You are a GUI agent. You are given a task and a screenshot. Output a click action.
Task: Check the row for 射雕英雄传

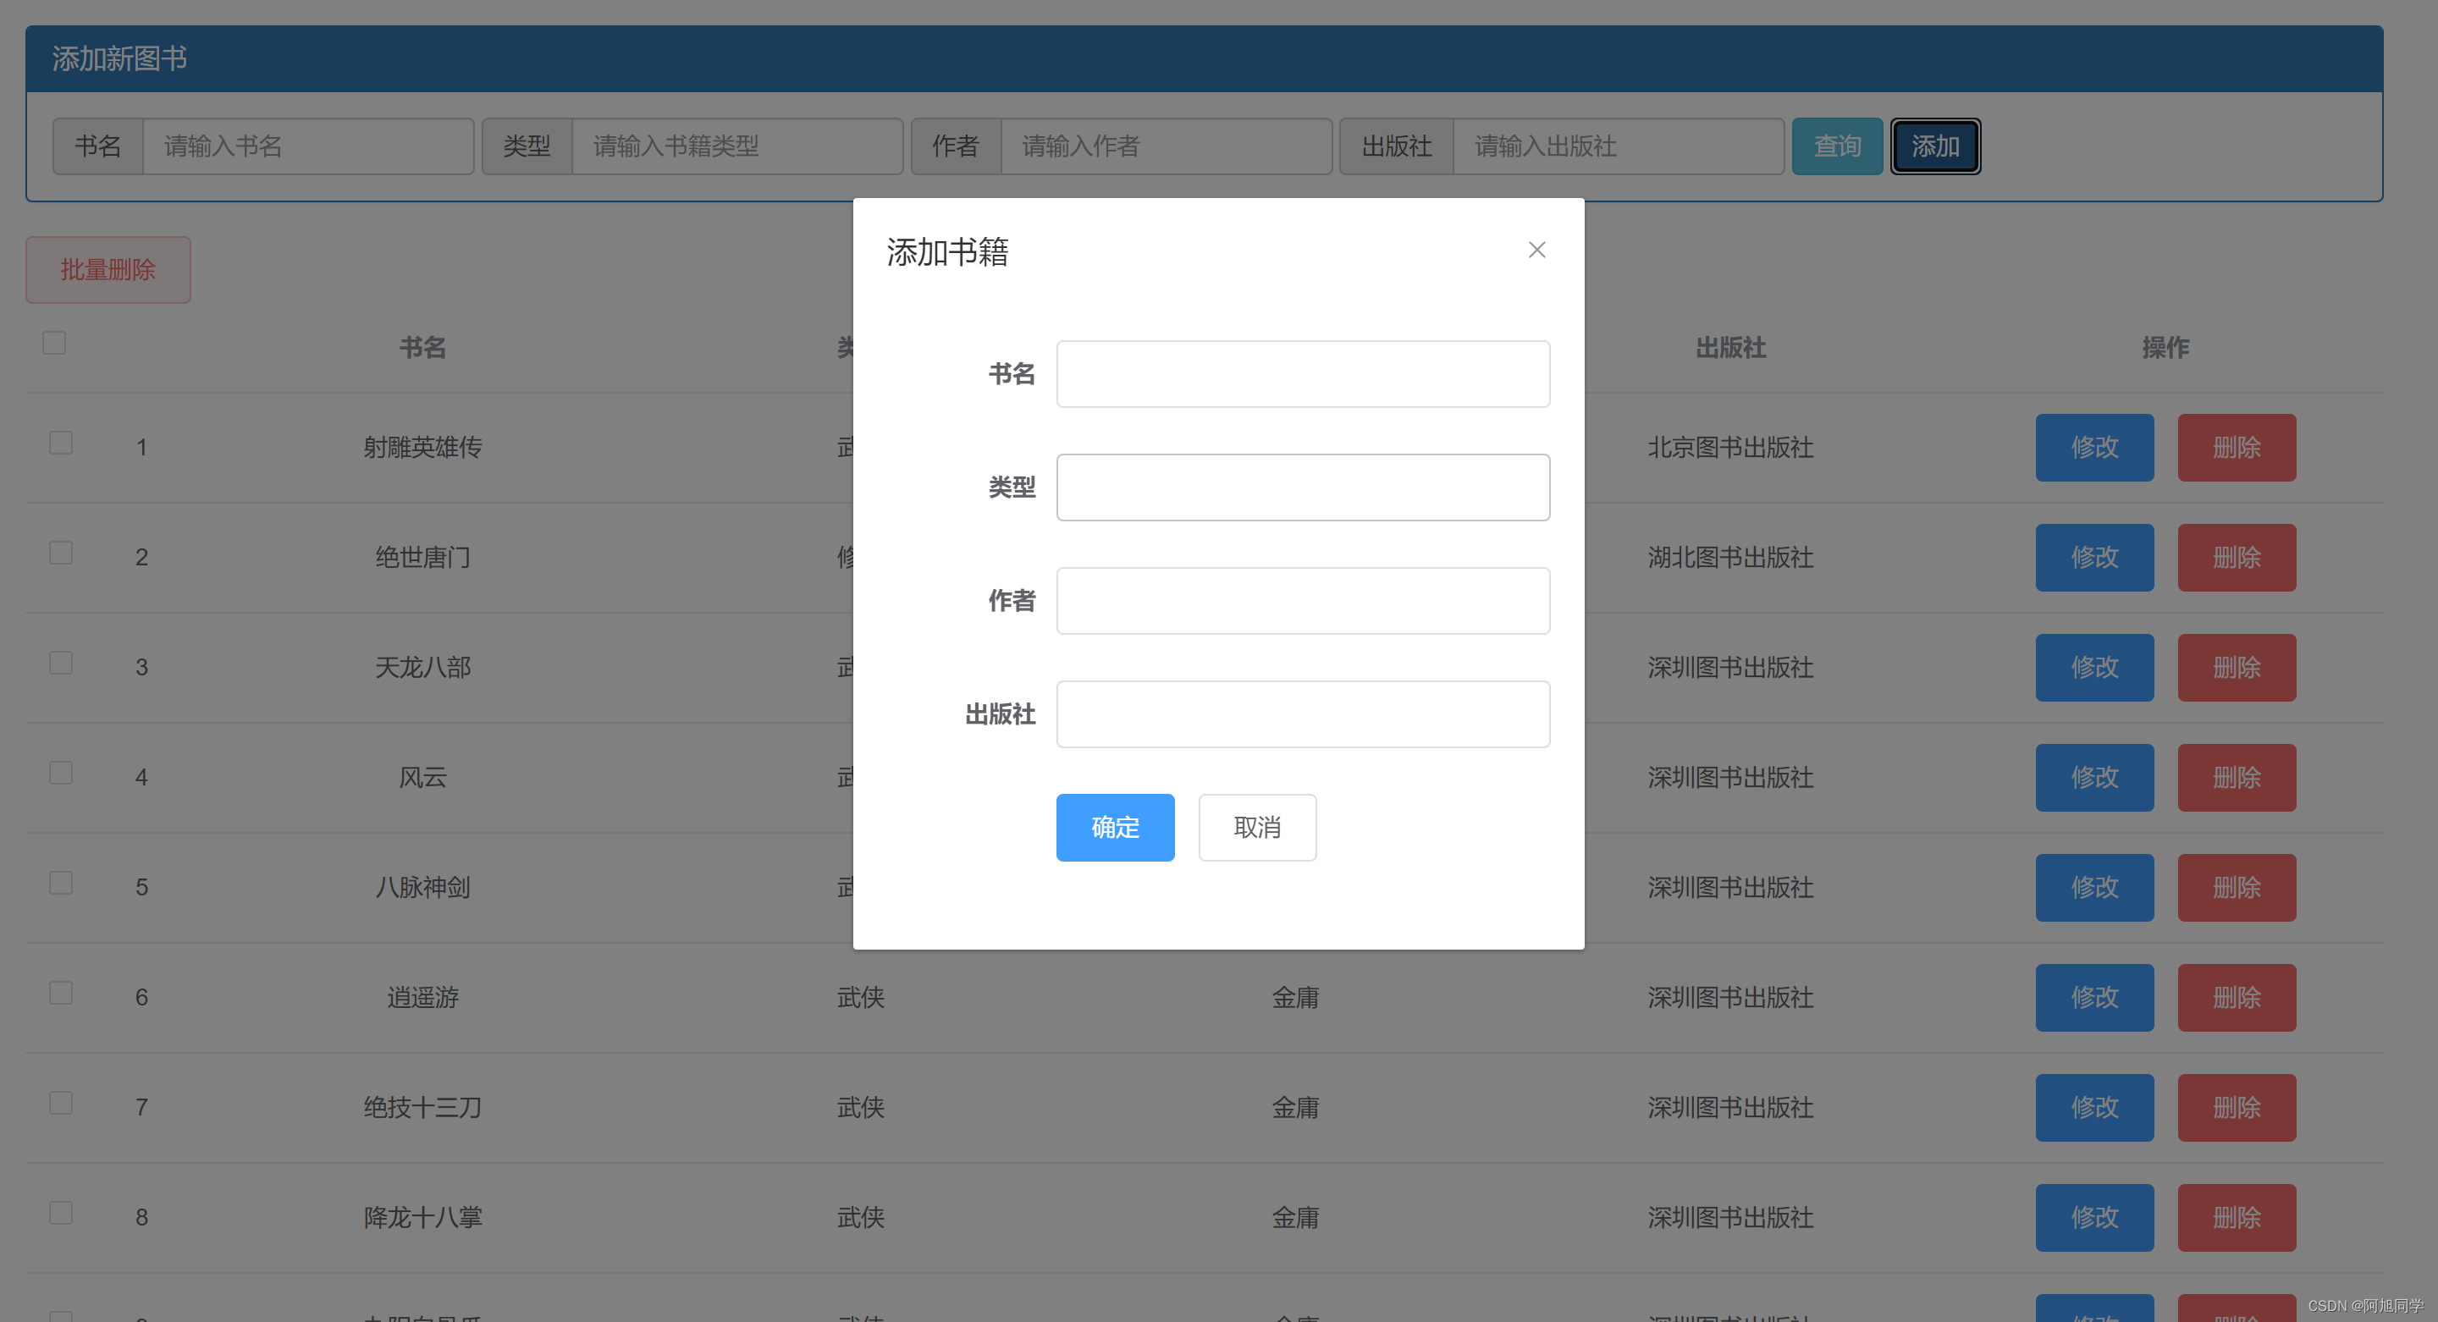coord(61,443)
